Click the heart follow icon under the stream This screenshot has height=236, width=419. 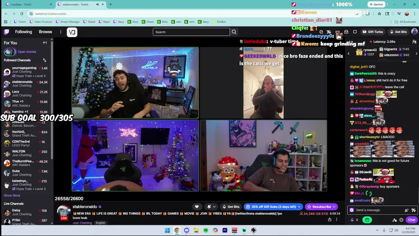click(x=197, y=207)
